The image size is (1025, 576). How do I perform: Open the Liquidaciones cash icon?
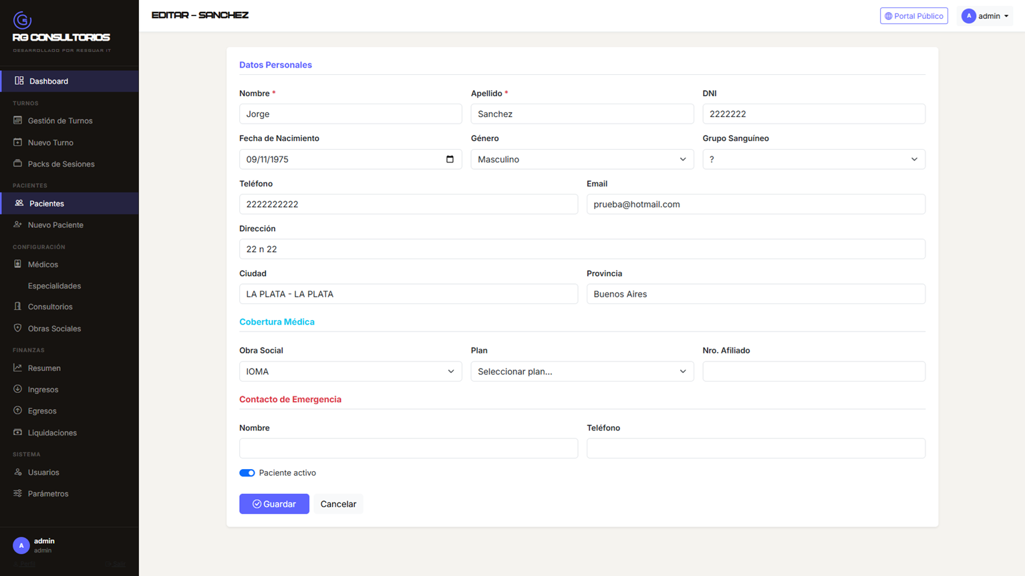[18, 432]
